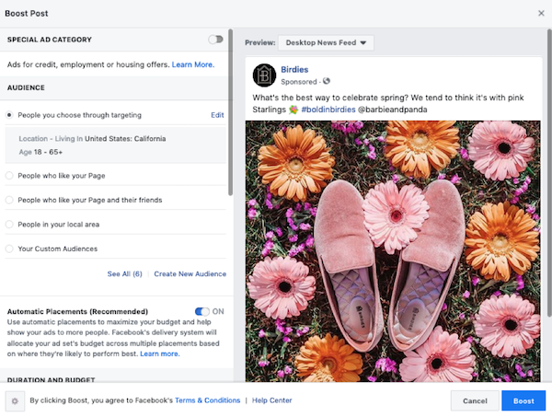Click the Location United States: California text
Screen dimensions: 552x417
click(x=92, y=138)
